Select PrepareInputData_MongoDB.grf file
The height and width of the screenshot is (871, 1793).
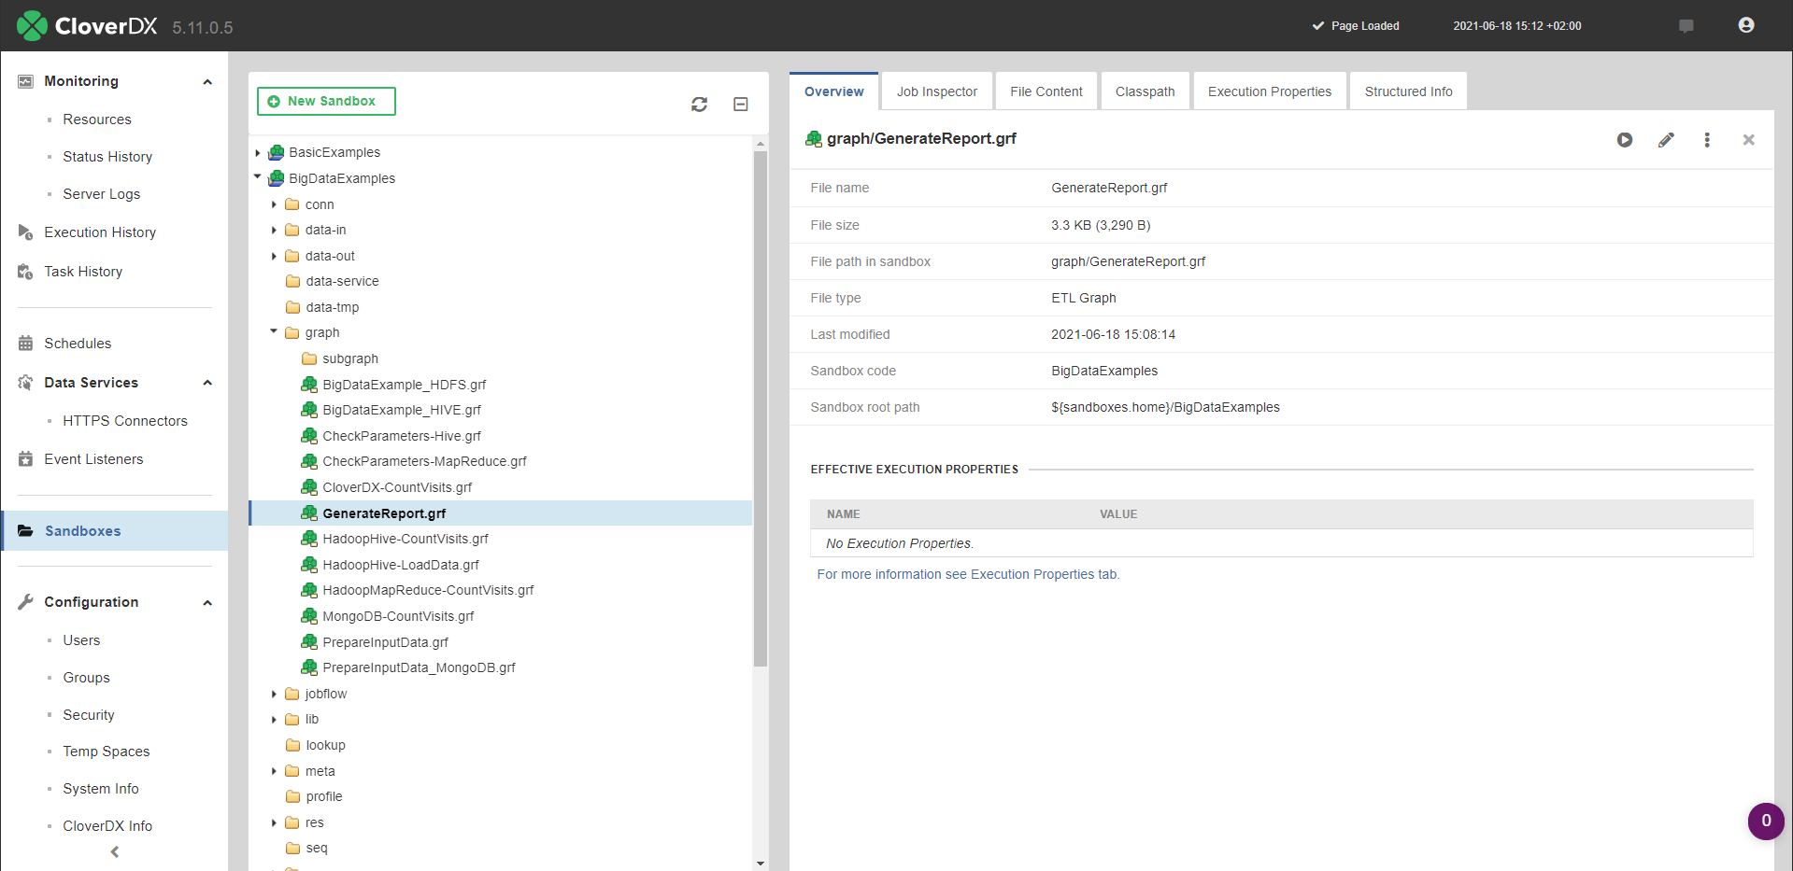[419, 667]
